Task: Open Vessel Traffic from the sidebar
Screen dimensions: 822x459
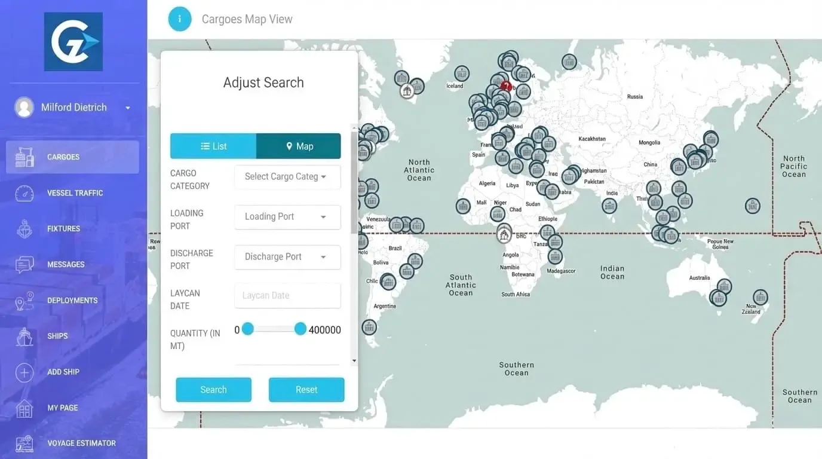Action: (24, 192)
